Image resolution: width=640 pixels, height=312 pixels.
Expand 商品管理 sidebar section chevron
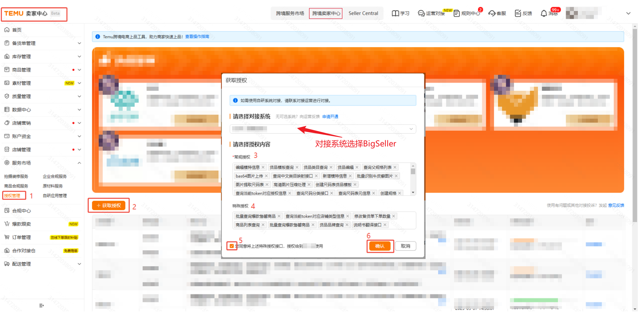79,70
